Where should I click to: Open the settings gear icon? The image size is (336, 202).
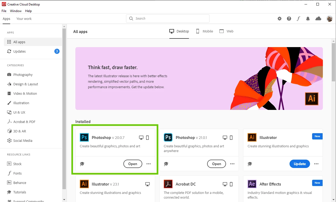click(x=280, y=19)
